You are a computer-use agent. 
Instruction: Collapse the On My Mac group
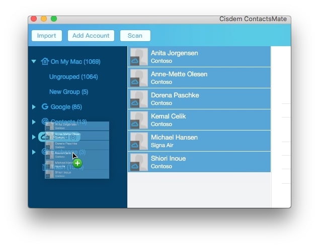tap(34, 61)
